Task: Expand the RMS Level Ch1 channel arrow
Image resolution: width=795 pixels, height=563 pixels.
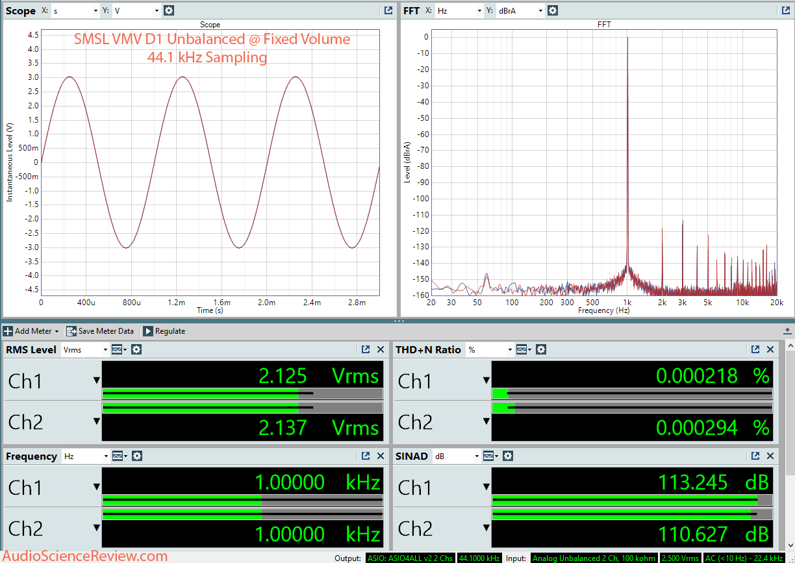Action: point(97,381)
